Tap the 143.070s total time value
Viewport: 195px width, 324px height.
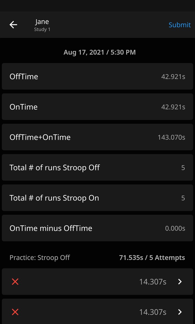tap(171, 137)
